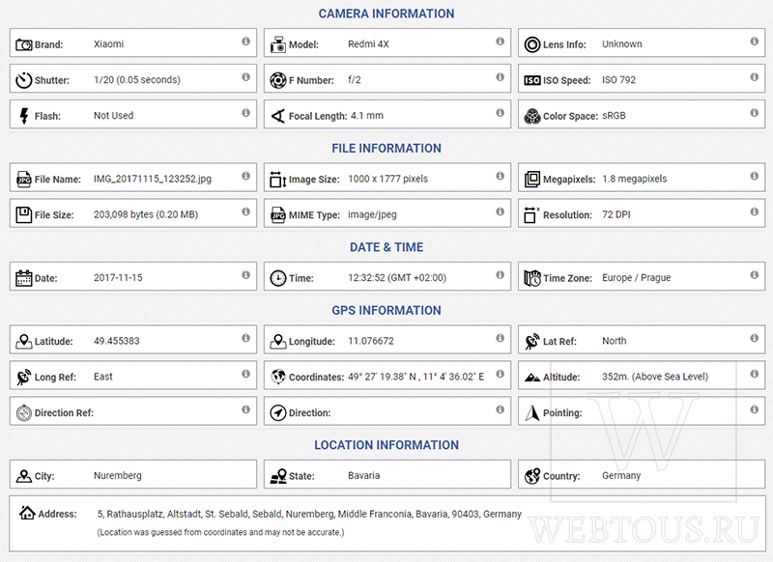
Task: Click the info icon in Focal Length field
Action: coord(500,113)
